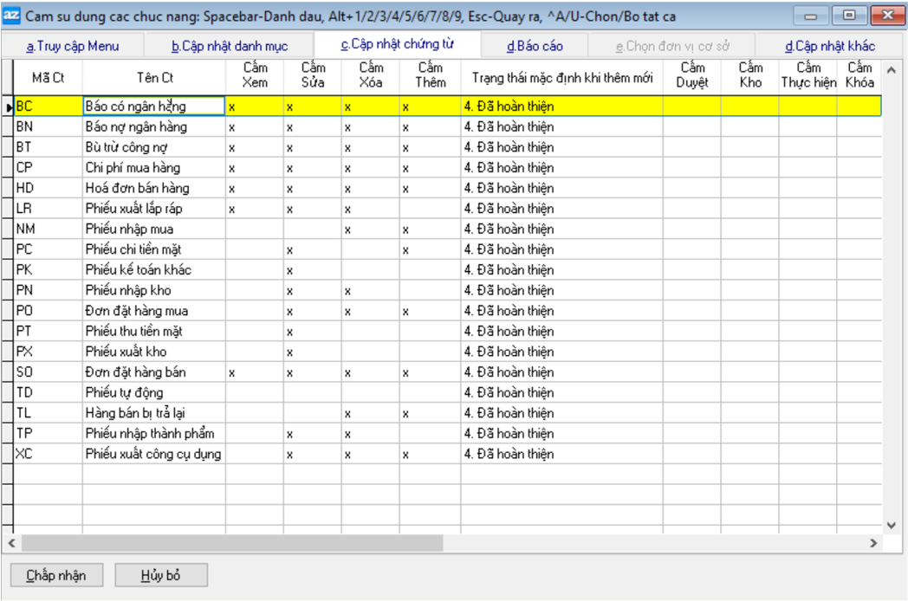Click the scroll up arrow of grid
Viewport: 908px width, 601px height.
pyautogui.click(x=892, y=68)
